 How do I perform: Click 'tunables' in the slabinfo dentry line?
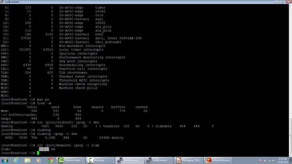point(111,126)
